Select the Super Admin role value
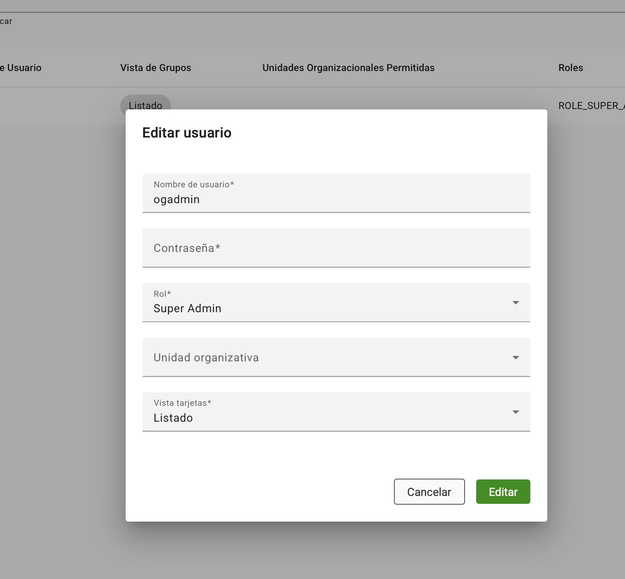 (x=187, y=308)
